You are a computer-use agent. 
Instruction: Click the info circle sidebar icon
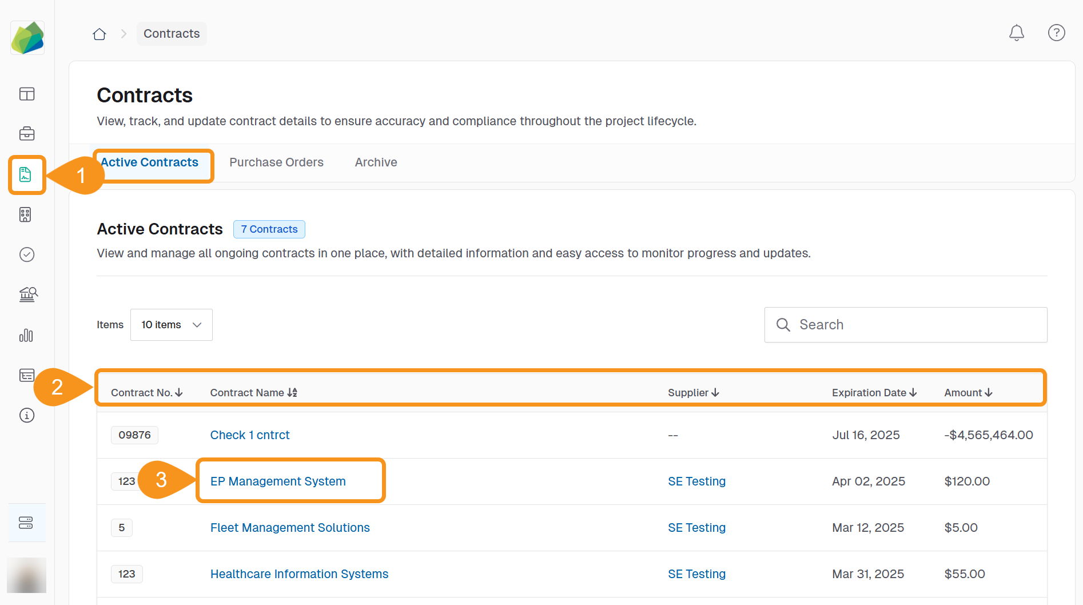pos(27,415)
